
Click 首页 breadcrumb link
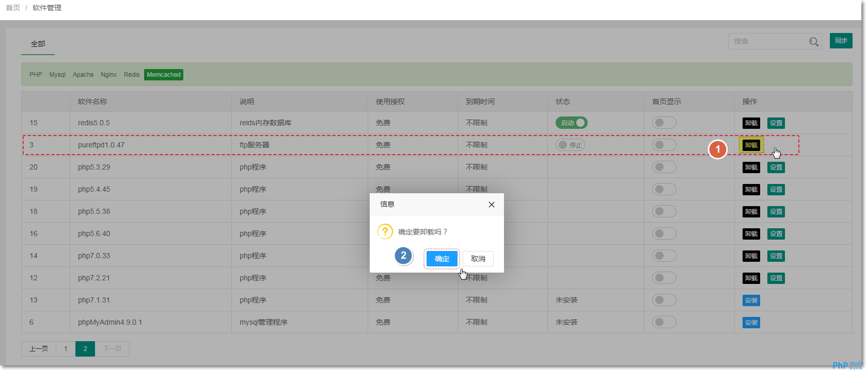pos(13,8)
